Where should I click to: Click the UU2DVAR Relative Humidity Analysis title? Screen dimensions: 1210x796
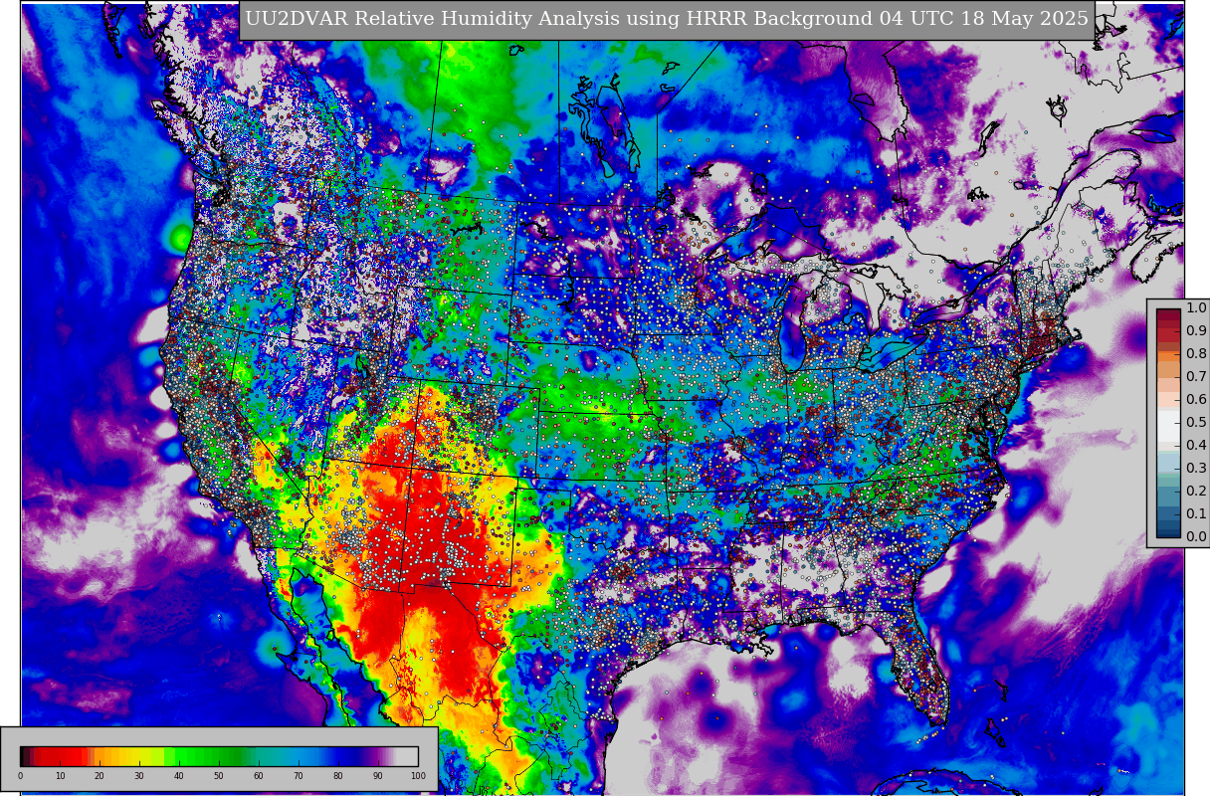coord(667,19)
